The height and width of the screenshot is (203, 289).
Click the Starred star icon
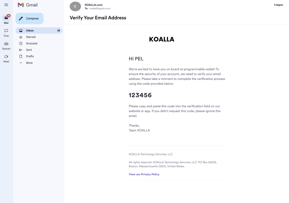tap(21, 37)
